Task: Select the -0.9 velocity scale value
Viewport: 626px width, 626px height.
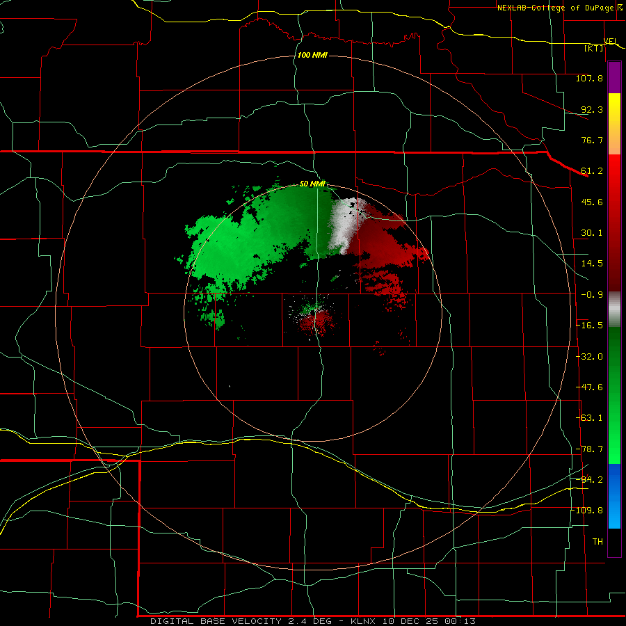Action: click(x=592, y=295)
